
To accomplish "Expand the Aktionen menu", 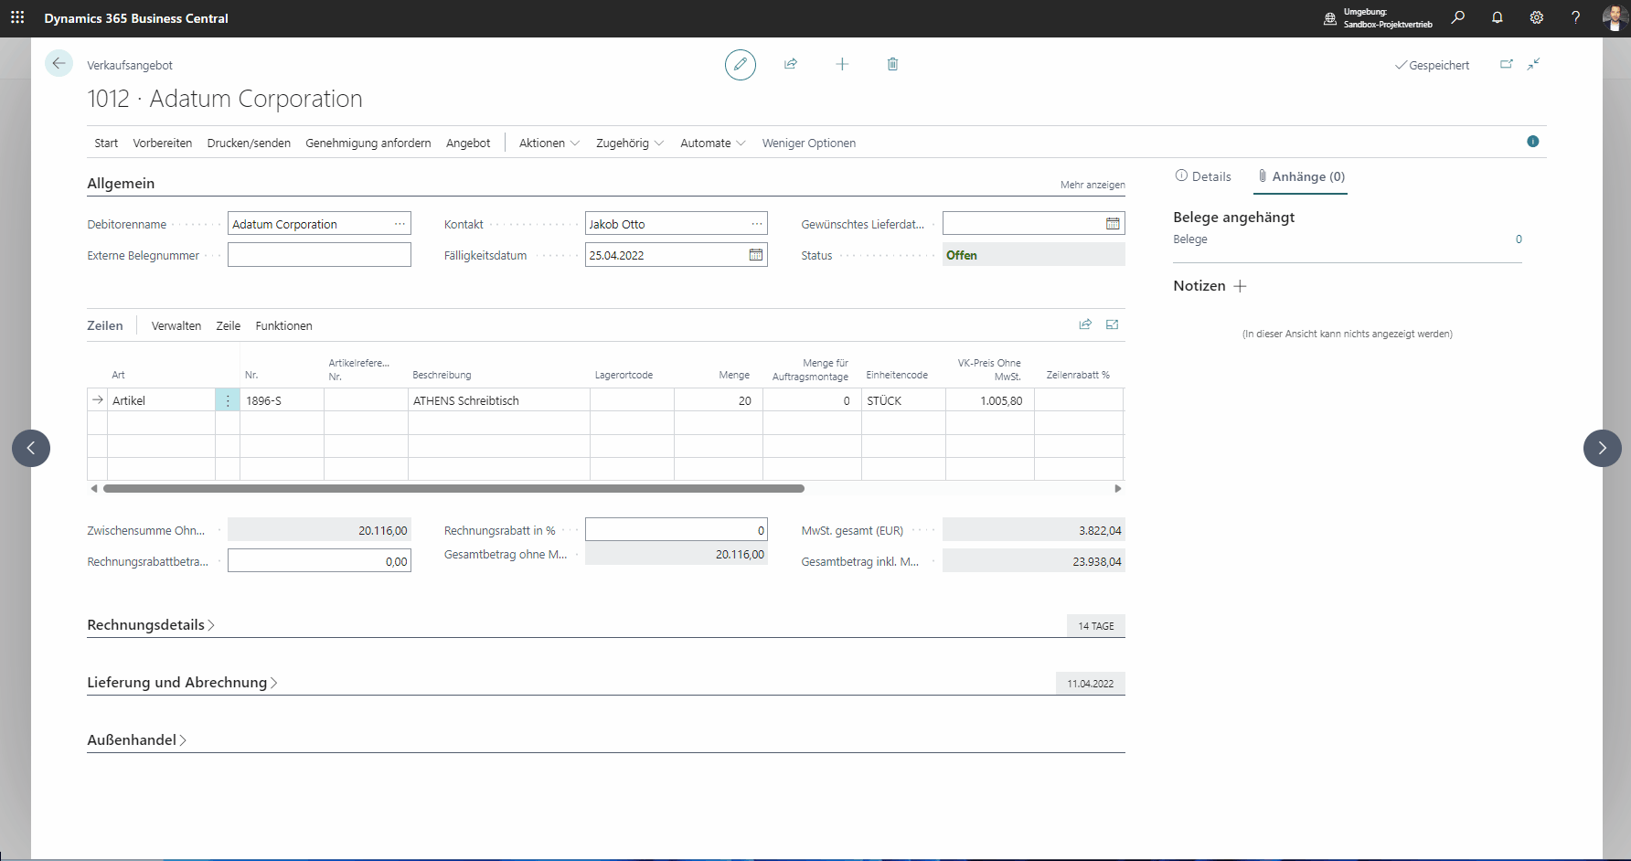I will point(549,143).
